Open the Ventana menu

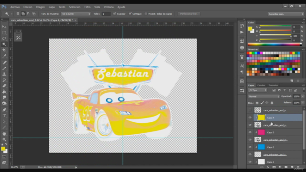109,7
